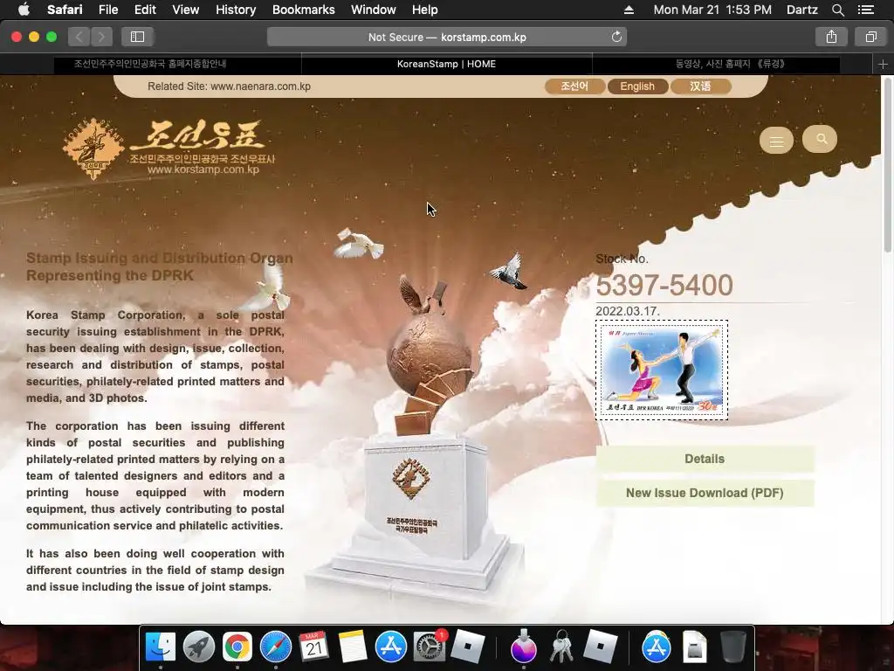Click the stock number 5397-5400

click(664, 285)
